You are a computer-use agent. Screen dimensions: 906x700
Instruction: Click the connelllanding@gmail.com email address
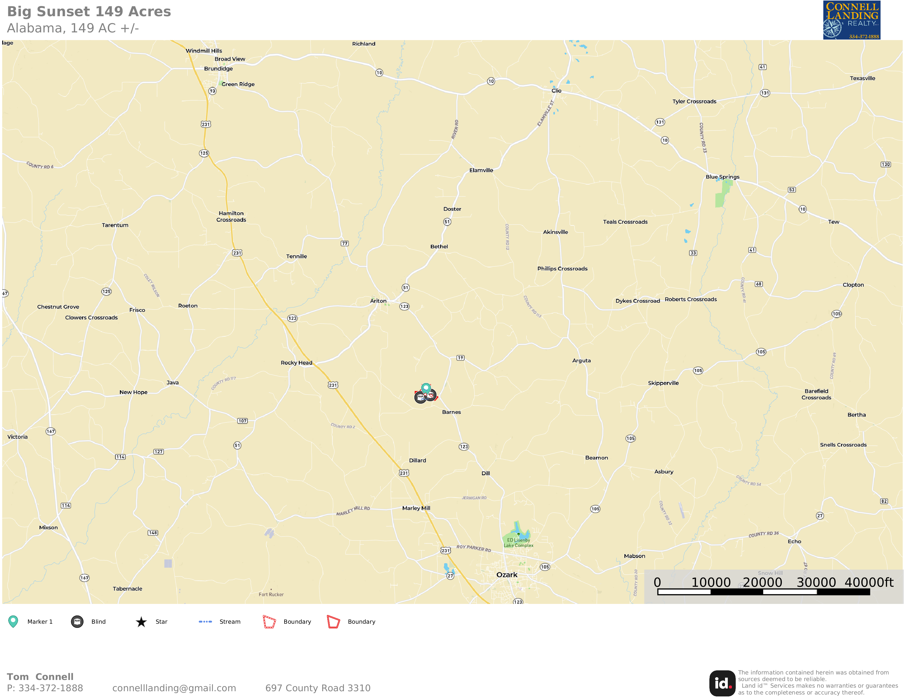coord(174,688)
